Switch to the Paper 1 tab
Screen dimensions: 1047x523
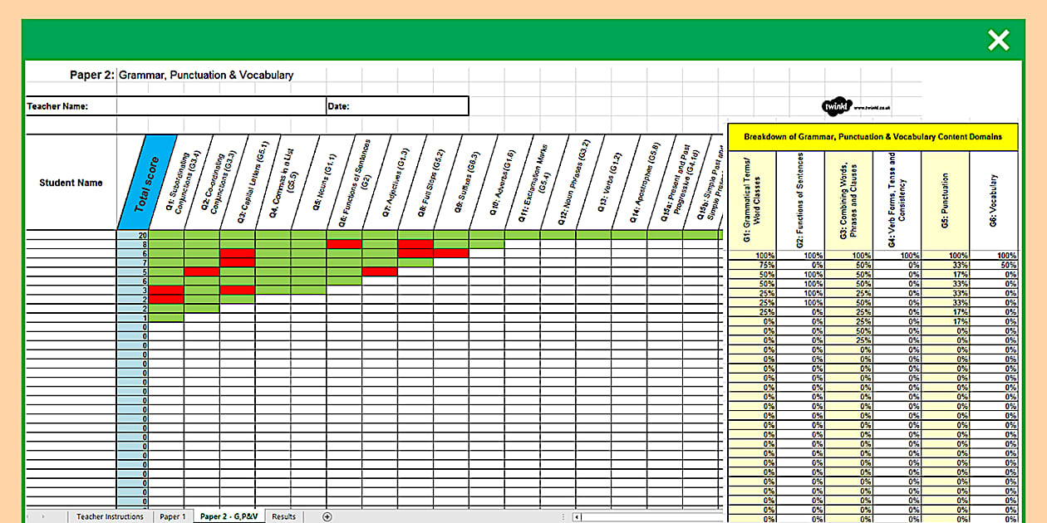click(x=173, y=516)
